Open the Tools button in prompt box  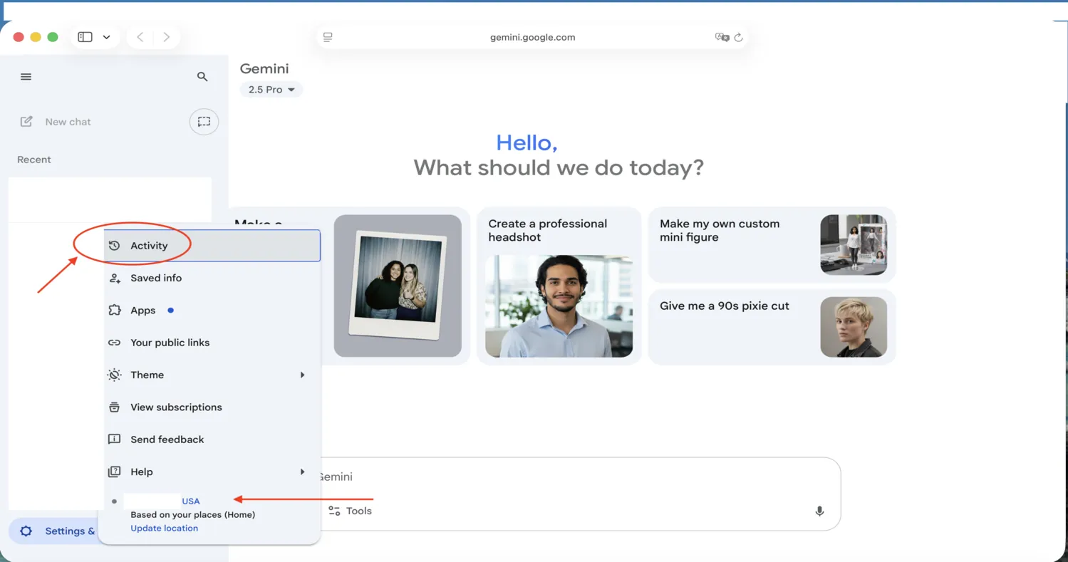(x=351, y=511)
